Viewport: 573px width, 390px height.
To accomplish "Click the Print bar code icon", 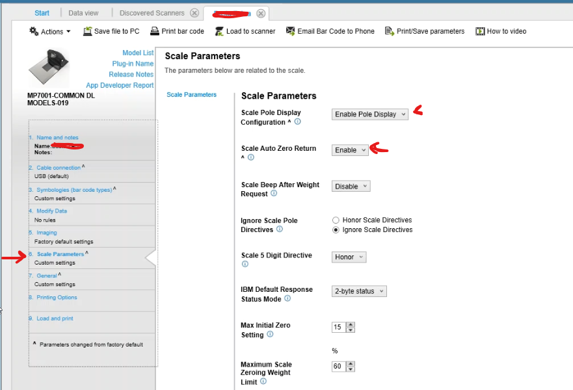I will (155, 31).
